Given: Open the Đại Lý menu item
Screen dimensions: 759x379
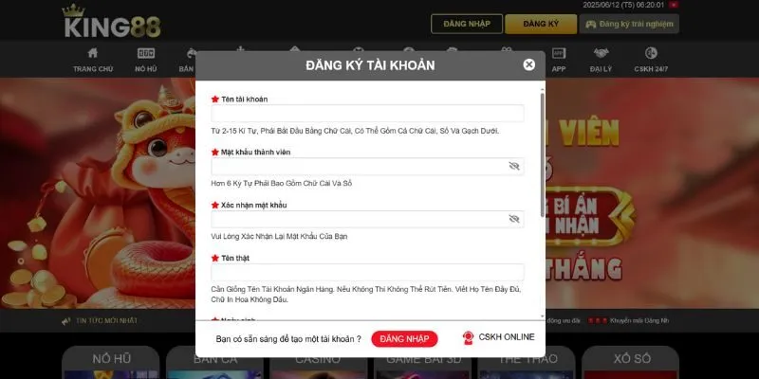Looking at the screenshot, I should (x=601, y=60).
